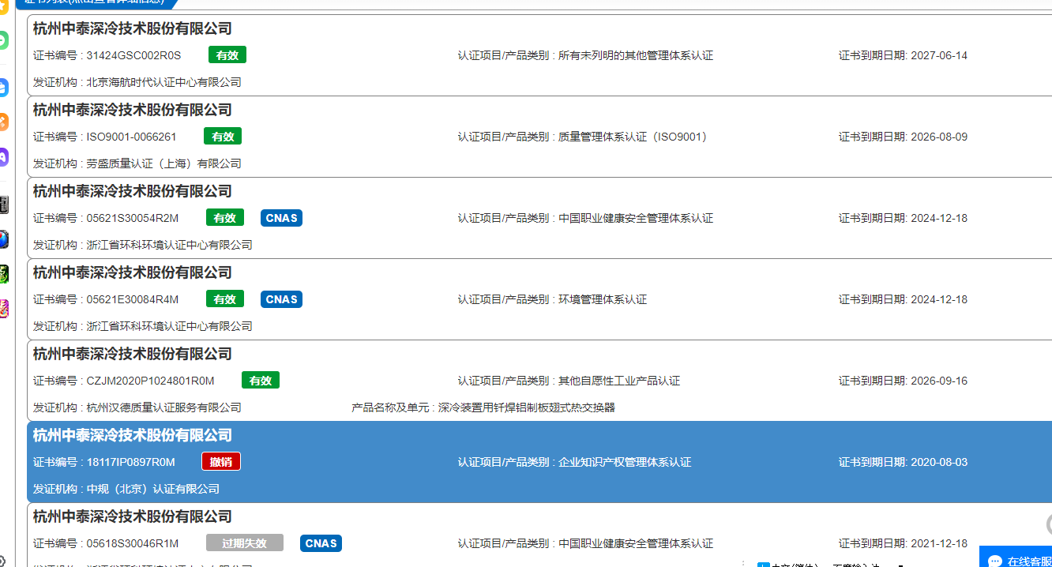Click 有效 badge for certificate ISO9001-0066261
1052x567 pixels.
[223, 137]
